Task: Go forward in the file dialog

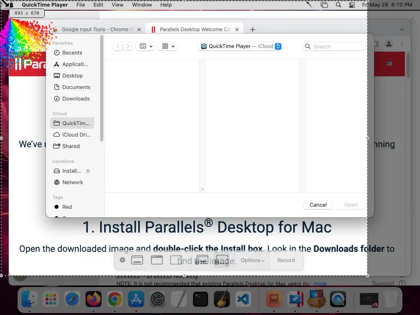Action: [x=128, y=46]
